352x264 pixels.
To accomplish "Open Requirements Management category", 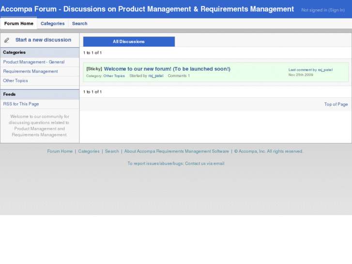I will click(x=31, y=71).
